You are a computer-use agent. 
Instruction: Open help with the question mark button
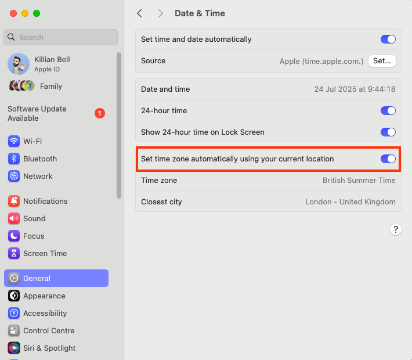[395, 229]
